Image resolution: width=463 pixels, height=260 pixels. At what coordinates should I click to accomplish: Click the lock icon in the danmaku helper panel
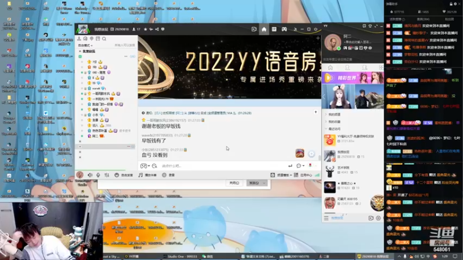[x=451, y=4]
